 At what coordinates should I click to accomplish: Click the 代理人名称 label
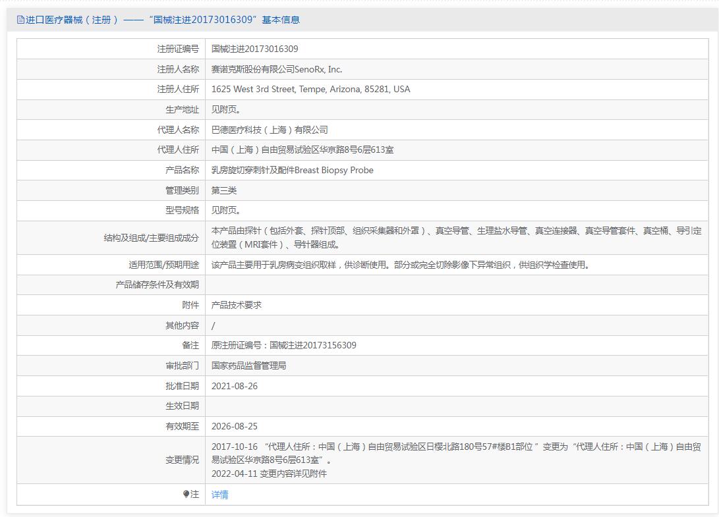178,130
